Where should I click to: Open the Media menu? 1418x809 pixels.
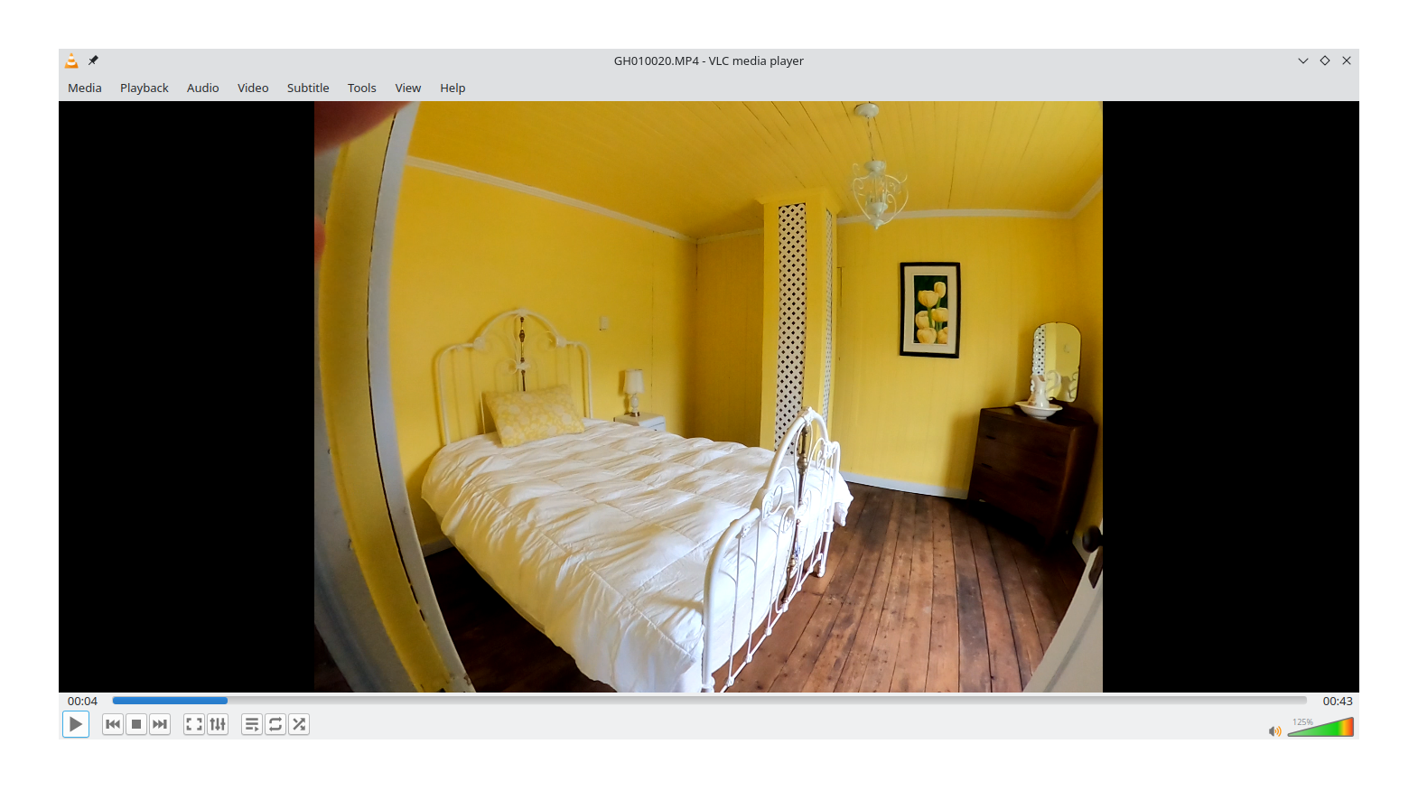coord(85,88)
